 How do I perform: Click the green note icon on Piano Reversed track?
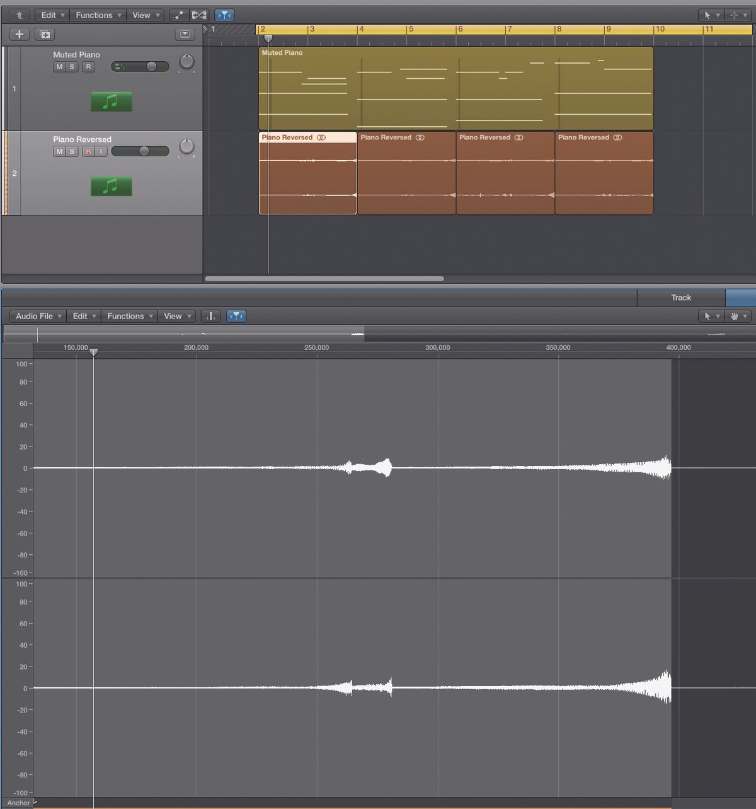111,186
